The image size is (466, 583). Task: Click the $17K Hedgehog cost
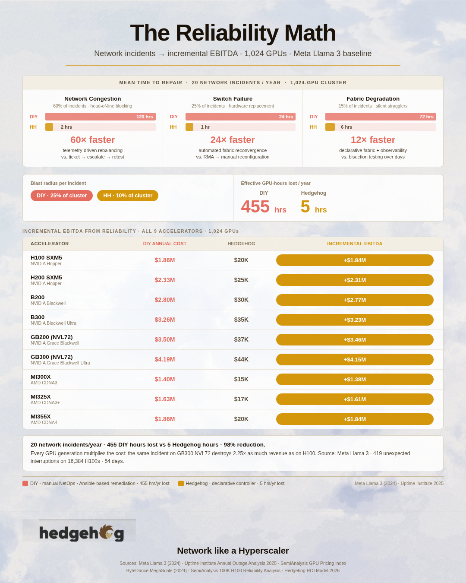pyautogui.click(x=241, y=399)
